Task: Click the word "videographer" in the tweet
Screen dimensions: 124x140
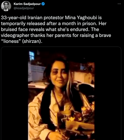Action: point(15,35)
